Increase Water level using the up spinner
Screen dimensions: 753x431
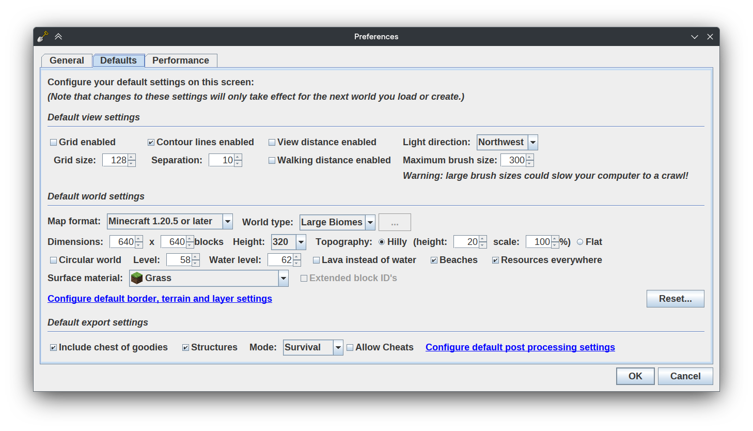[x=297, y=257]
